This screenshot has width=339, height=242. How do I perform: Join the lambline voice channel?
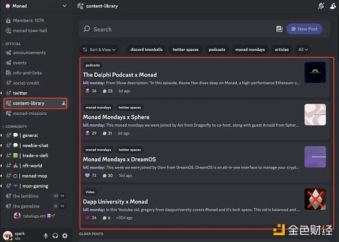coord(34,196)
